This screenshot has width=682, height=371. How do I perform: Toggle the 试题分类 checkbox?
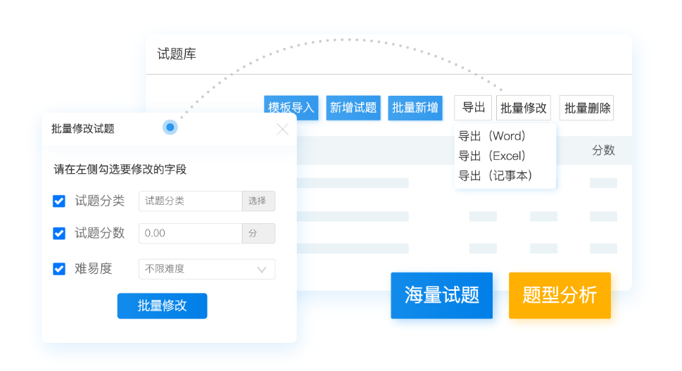(59, 201)
